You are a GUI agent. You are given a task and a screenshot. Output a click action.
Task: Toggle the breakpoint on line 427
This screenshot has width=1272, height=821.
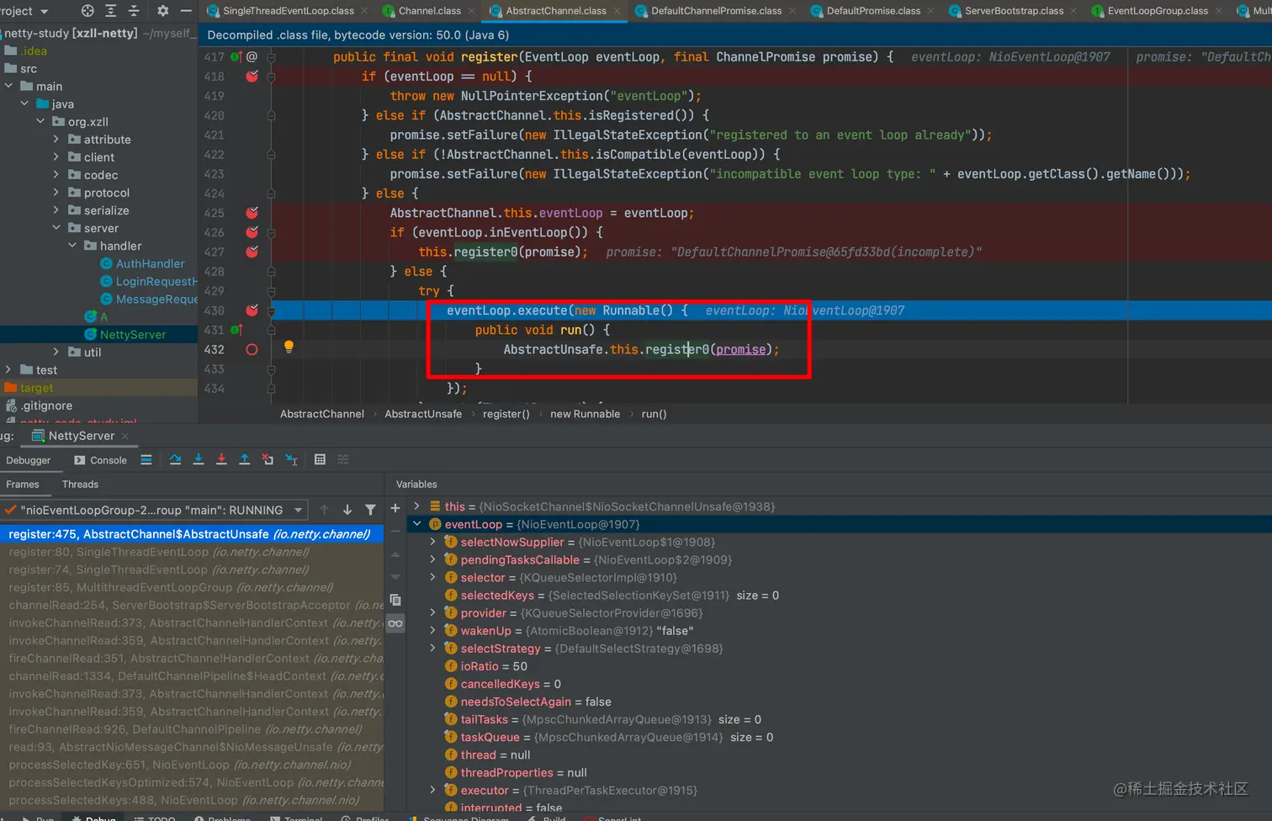(252, 252)
